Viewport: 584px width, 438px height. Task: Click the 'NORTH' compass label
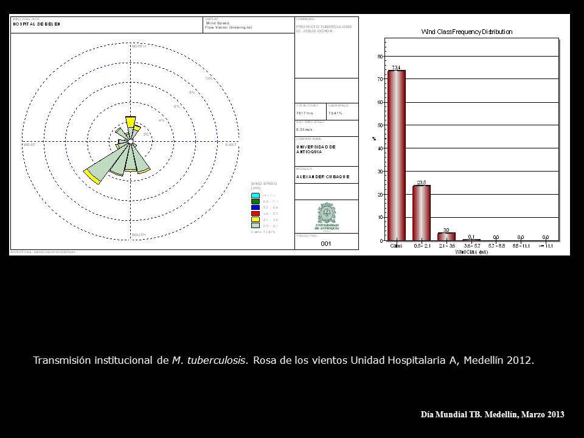(139, 46)
